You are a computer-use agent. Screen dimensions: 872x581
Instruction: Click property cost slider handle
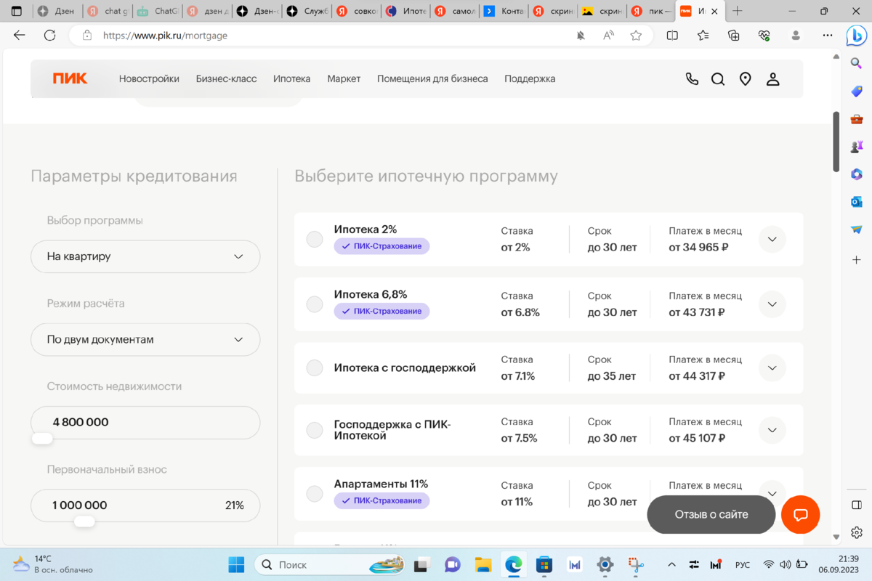(42, 439)
